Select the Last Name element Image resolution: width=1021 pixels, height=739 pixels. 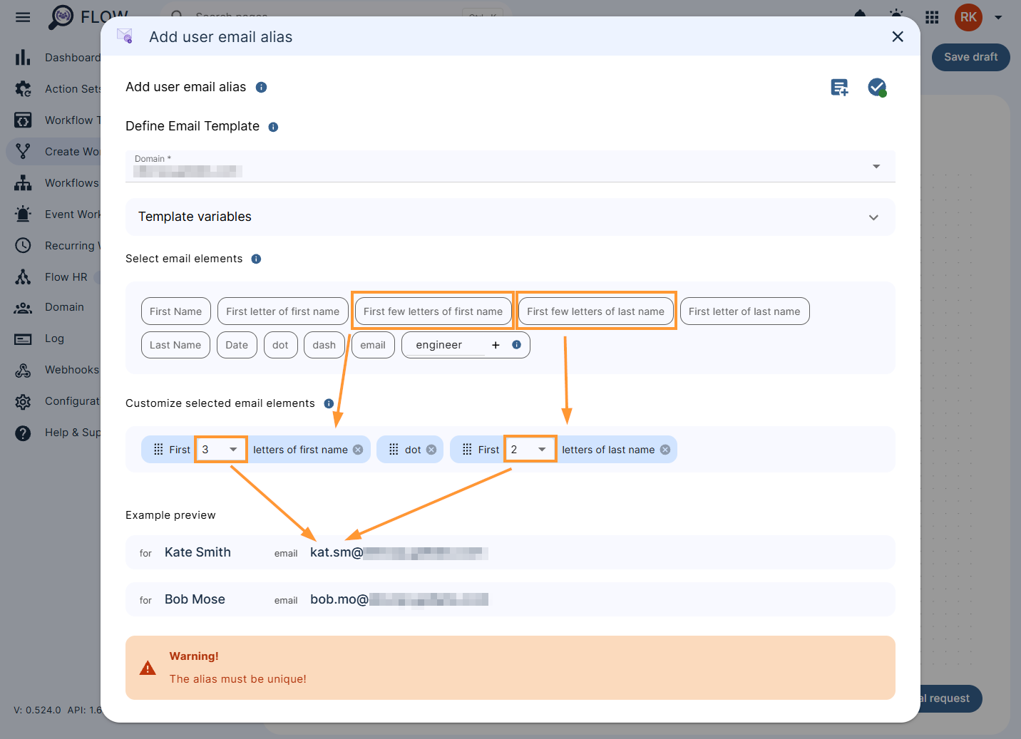coord(175,345)
